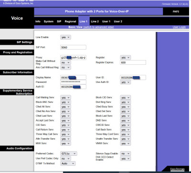The height and width of the screenshot is (173, 191).
Task: Open Block CID Serv dropdown
Action: (x=126, y=98)
